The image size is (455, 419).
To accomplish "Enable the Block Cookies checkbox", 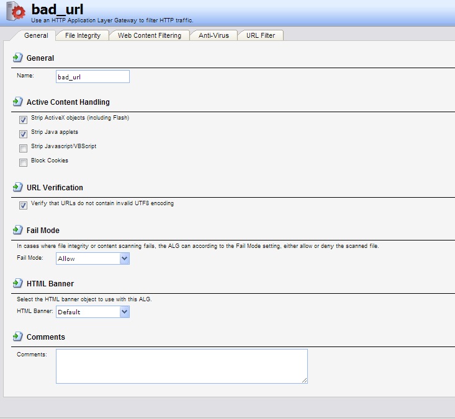I will [24, 162].
